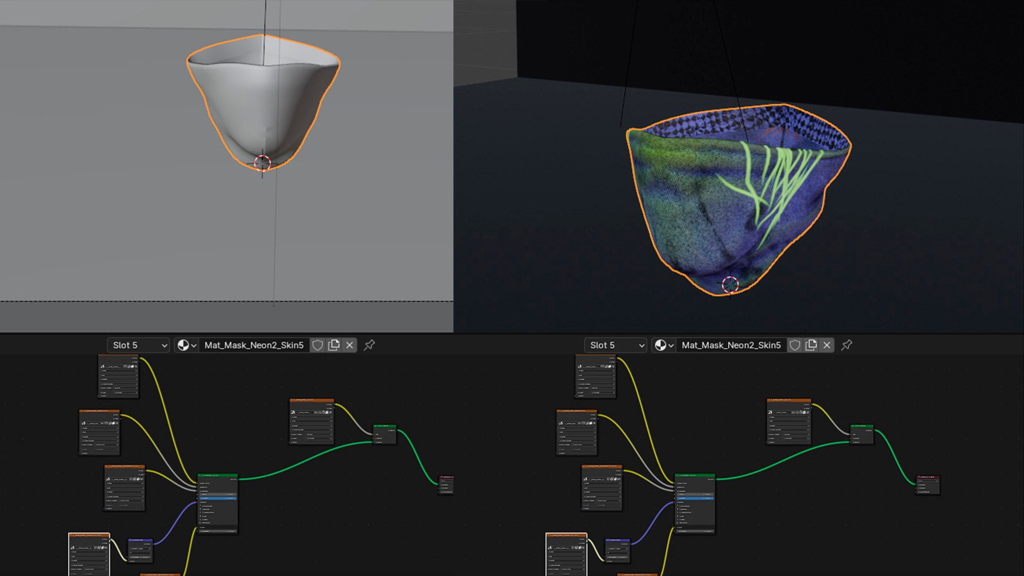Toggle fake user shield in left editor
1024x576 pixels.
(318, 345)
